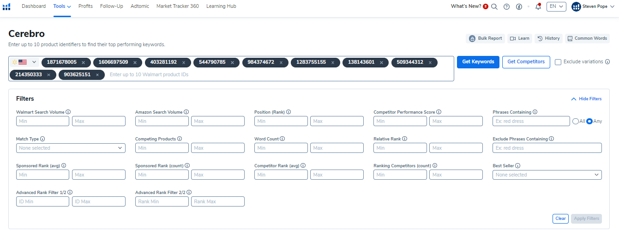Click the Get Keywords button
Screen dimensions: 619x231
pos(478,62)
